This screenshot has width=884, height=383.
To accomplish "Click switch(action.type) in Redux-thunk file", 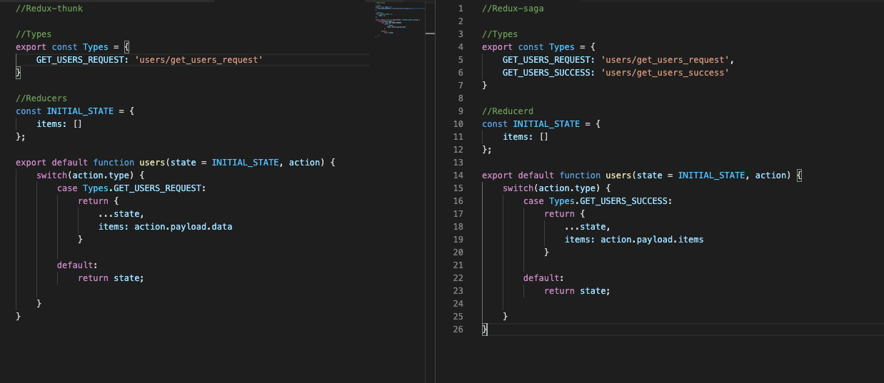I will (x=86, y=175).
